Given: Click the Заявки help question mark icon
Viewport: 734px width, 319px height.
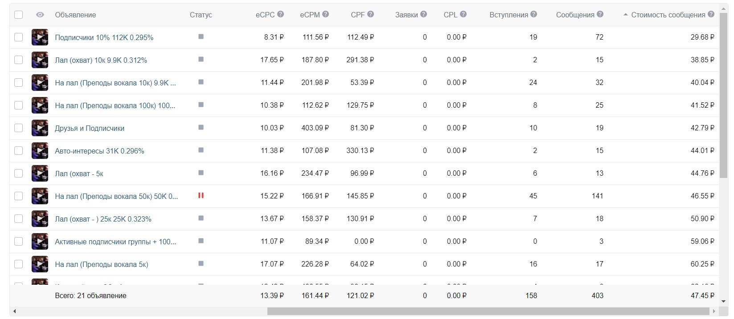Looking at the screenshot, I should coord(423,14).
